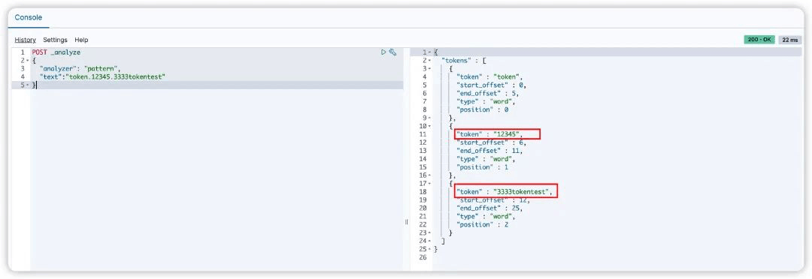Collapse second token object at line 10
This screenshot has height=279, width=812.
tap(430, 126)
